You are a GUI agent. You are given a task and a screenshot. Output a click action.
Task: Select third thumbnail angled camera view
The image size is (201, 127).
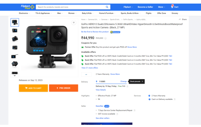pyautogui.click(x=15, y=39)
